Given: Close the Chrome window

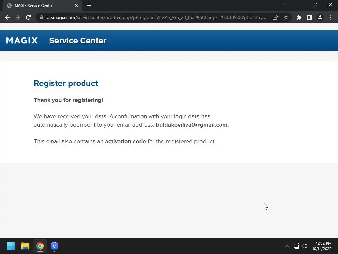Looking at the screenshot, I should point(330,5).
